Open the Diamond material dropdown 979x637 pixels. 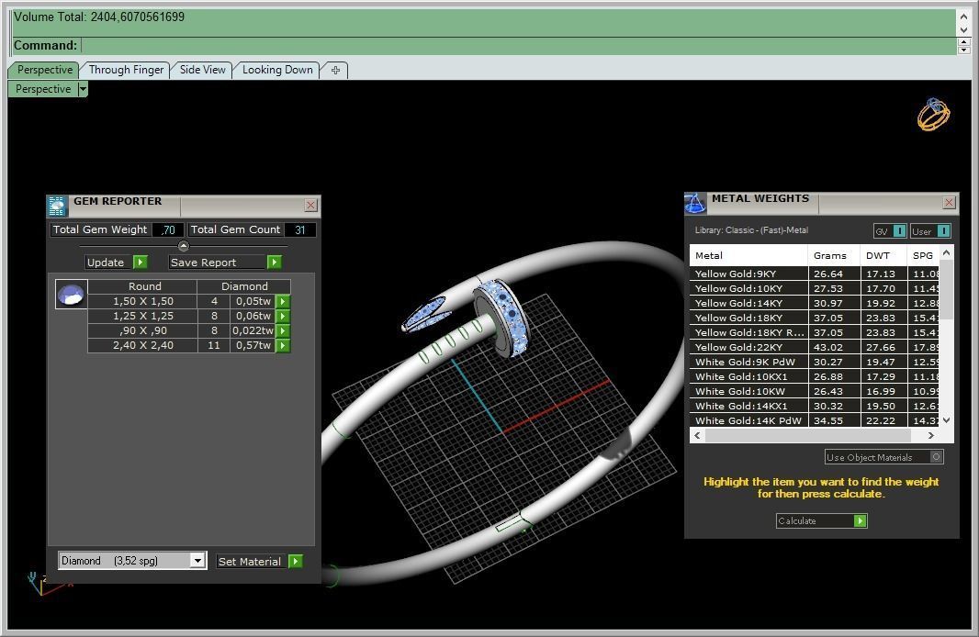tap(197, 560)
